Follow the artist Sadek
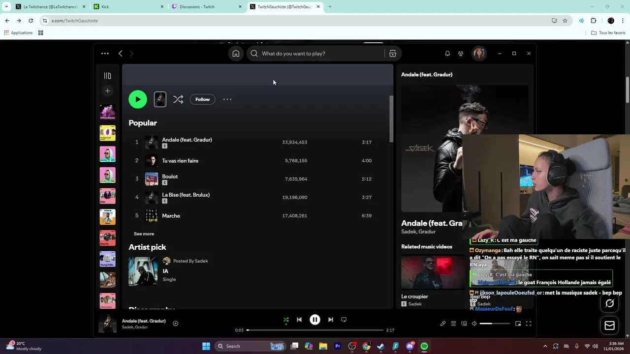 [x=202, y=99]
